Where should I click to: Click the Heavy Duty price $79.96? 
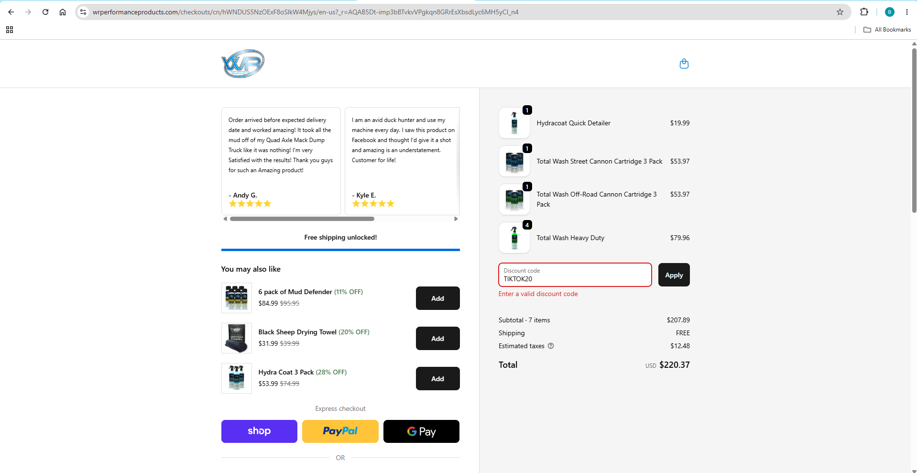click(x=680, y=238)
